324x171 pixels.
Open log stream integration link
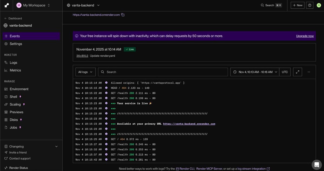tap(254, 169)
